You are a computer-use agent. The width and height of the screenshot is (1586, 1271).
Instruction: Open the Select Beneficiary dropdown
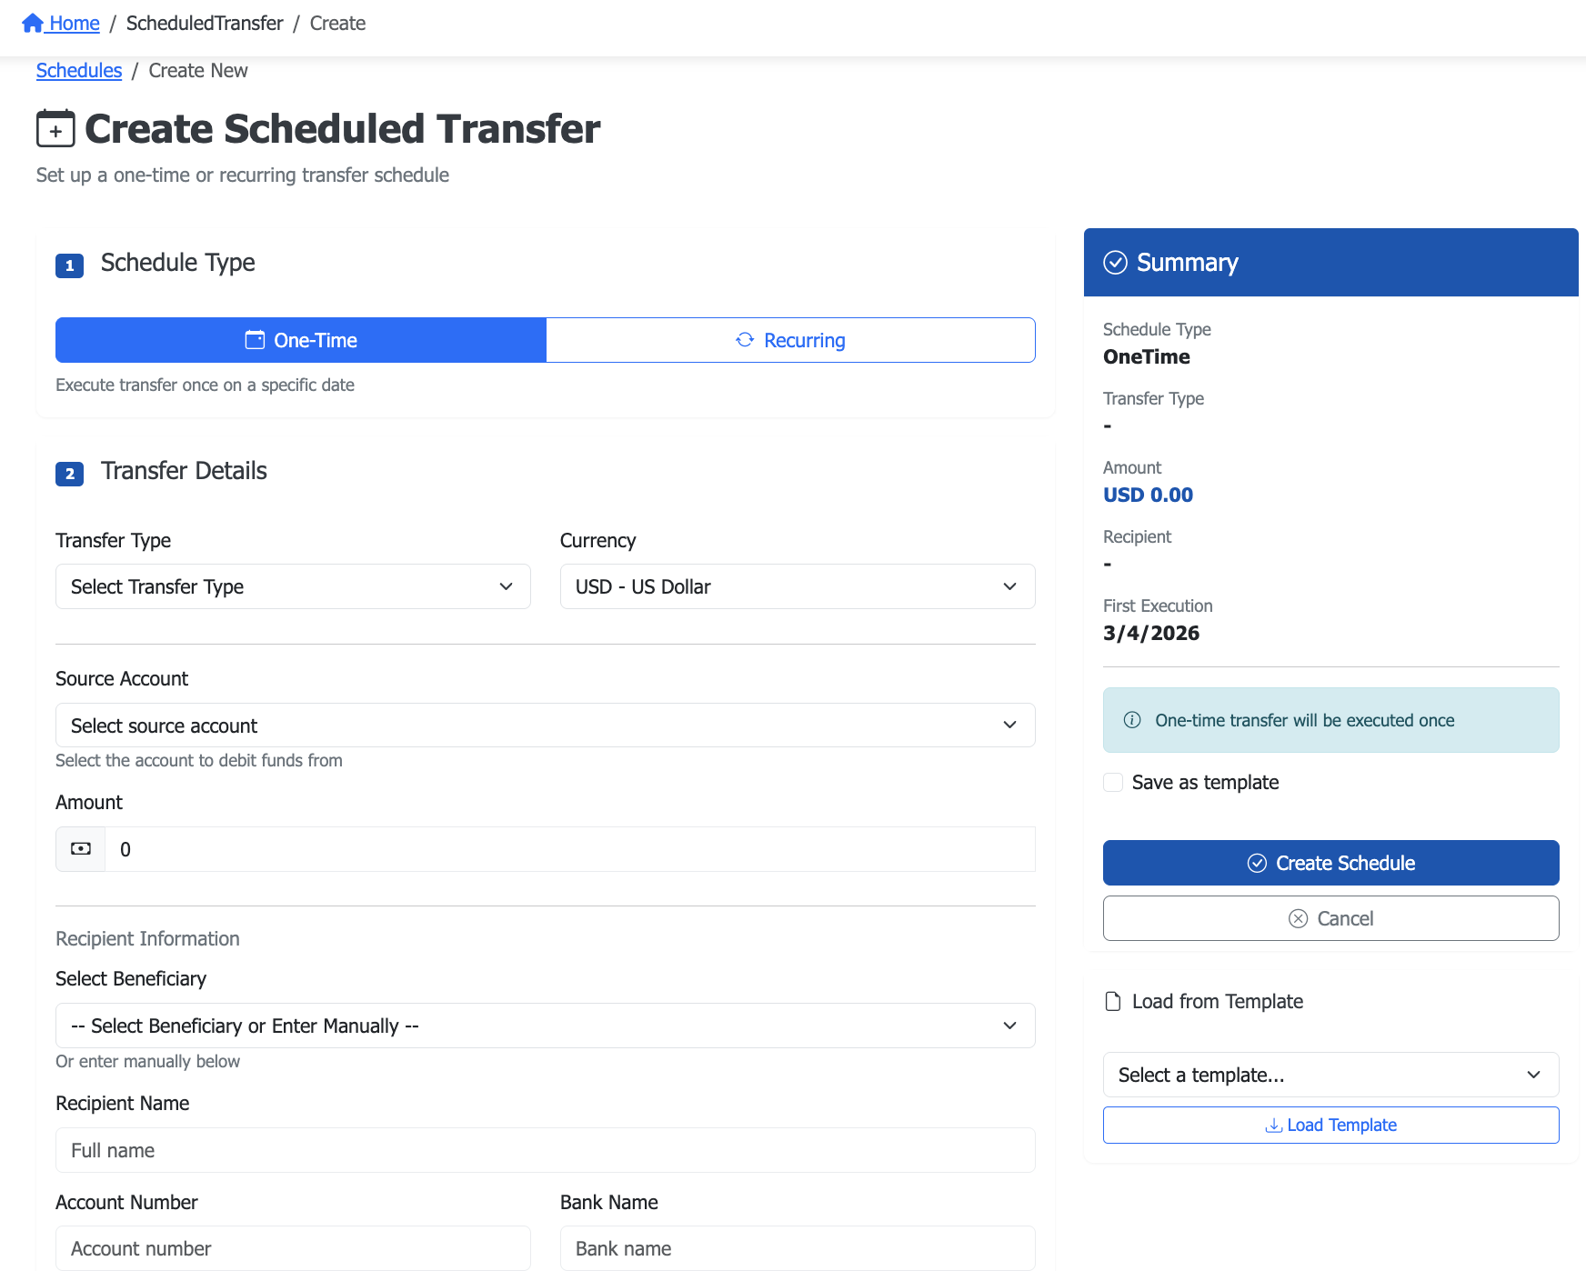(x=545, y=1026)
